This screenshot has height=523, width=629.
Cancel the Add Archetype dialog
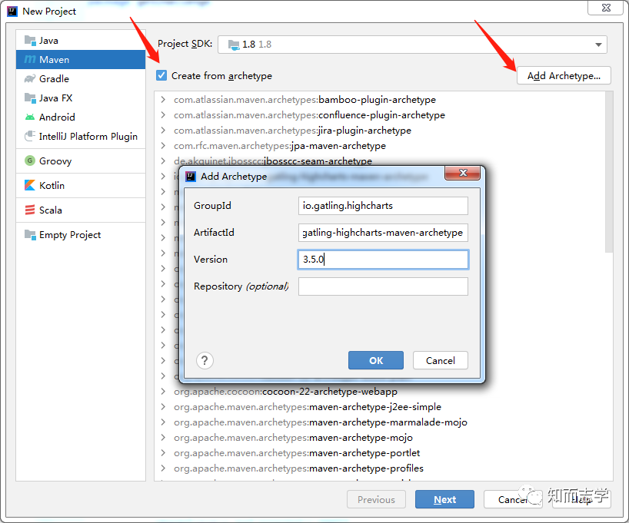(x=440, y=360)
